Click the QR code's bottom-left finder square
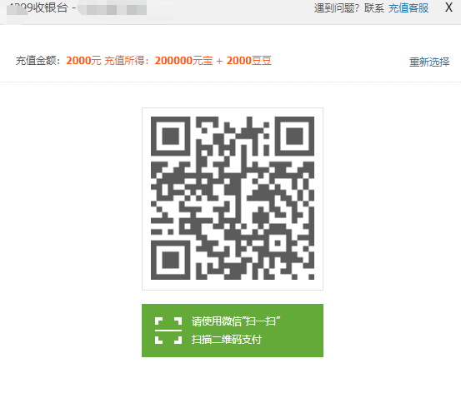 pyautogui.click(x=171, y=261)
